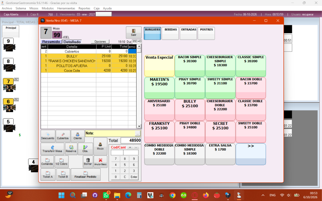This screenshot has height=201, width=322.
Task: Open the ENTRADAS category tab
Action: (189, 33)
